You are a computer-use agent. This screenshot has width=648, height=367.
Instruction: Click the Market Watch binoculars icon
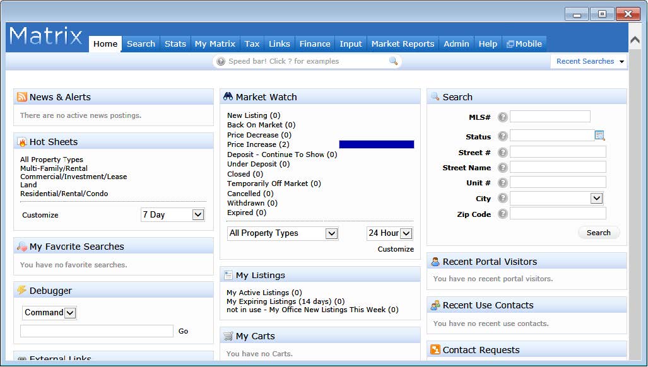(x=228, y=96)
